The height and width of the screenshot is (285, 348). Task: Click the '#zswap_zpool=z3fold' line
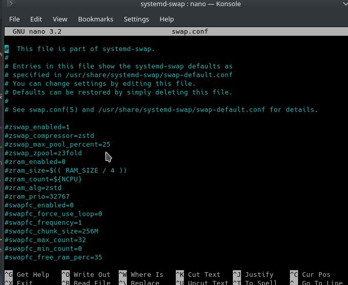(43, 153)
